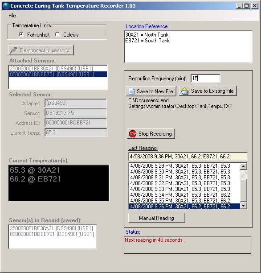Click the Save to New File document icon
This screenshot has height=273, width=261.
coord(131,91)
